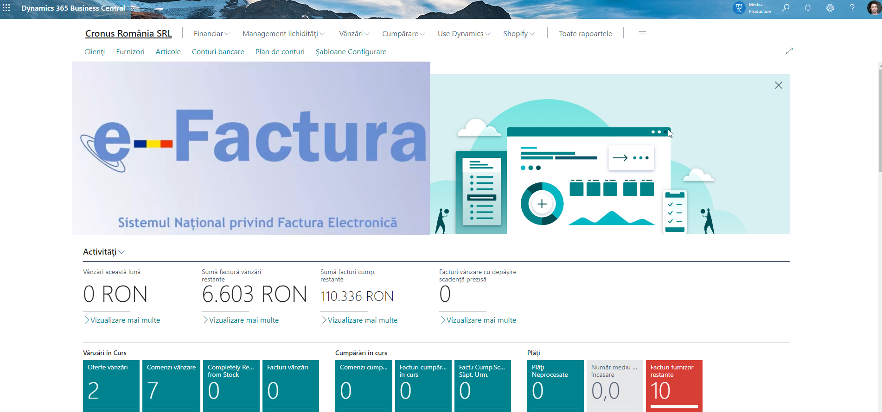The image size is (882, 412).
Task: Open the settings gear
Action: 830,8
